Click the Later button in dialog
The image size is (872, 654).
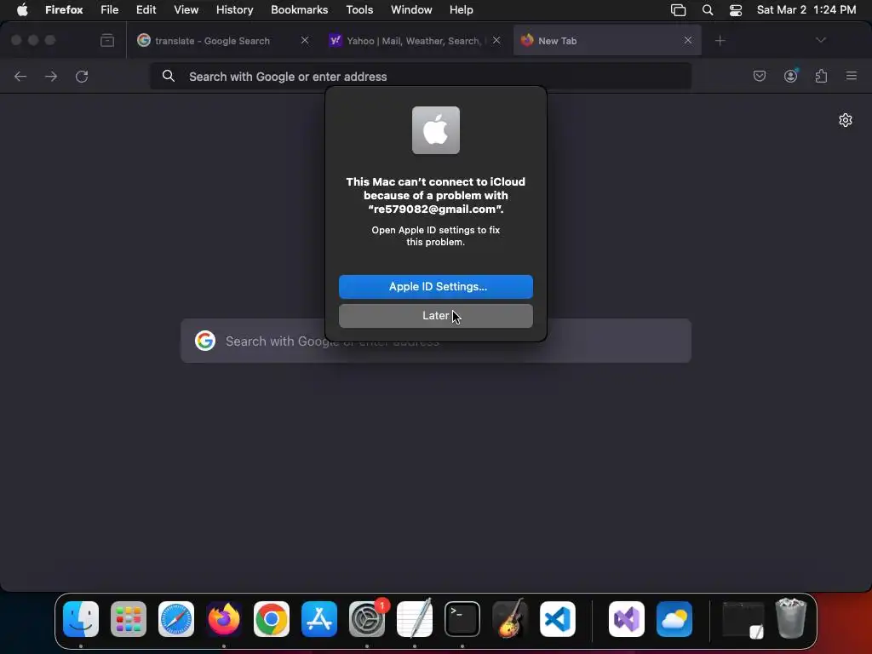(435, 315)
